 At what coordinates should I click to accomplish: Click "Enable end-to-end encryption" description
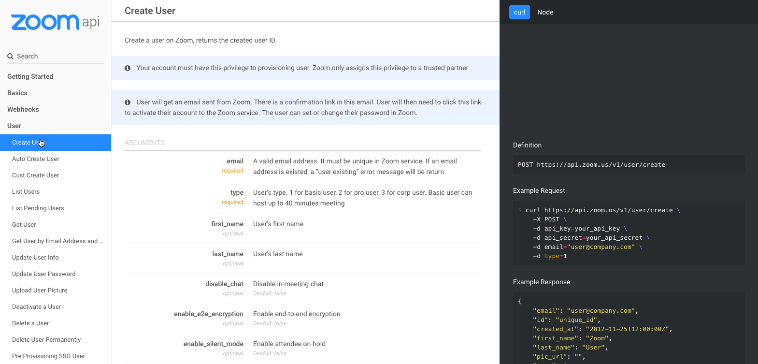coord(297,314)
